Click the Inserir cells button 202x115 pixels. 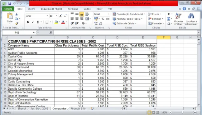coord(155,14)
